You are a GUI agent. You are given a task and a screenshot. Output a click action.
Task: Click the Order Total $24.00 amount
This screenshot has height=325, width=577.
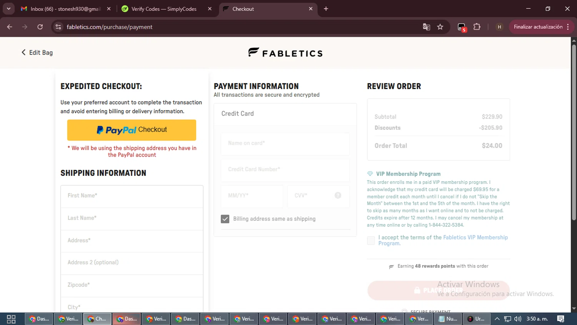coord(492,146)
